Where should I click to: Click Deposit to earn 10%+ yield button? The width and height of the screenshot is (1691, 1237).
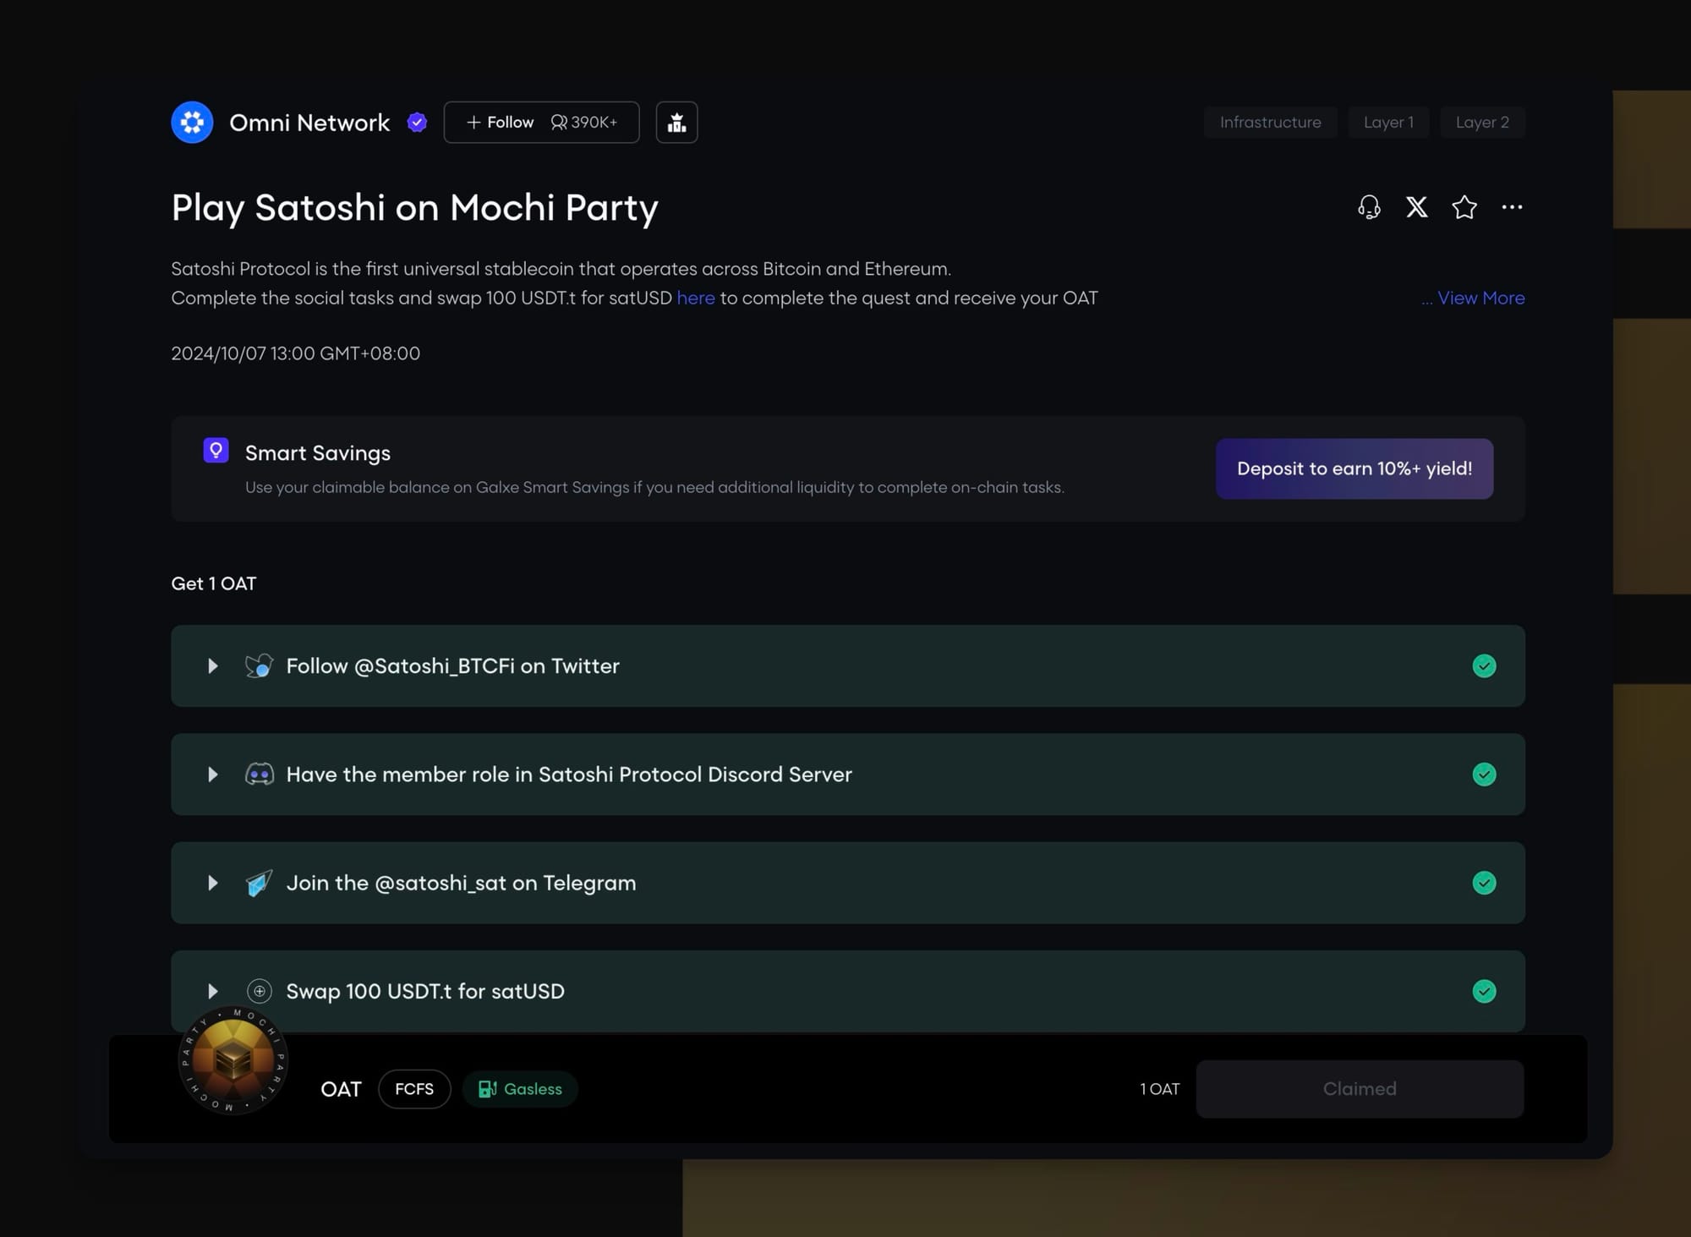[x=1354, y=468]
